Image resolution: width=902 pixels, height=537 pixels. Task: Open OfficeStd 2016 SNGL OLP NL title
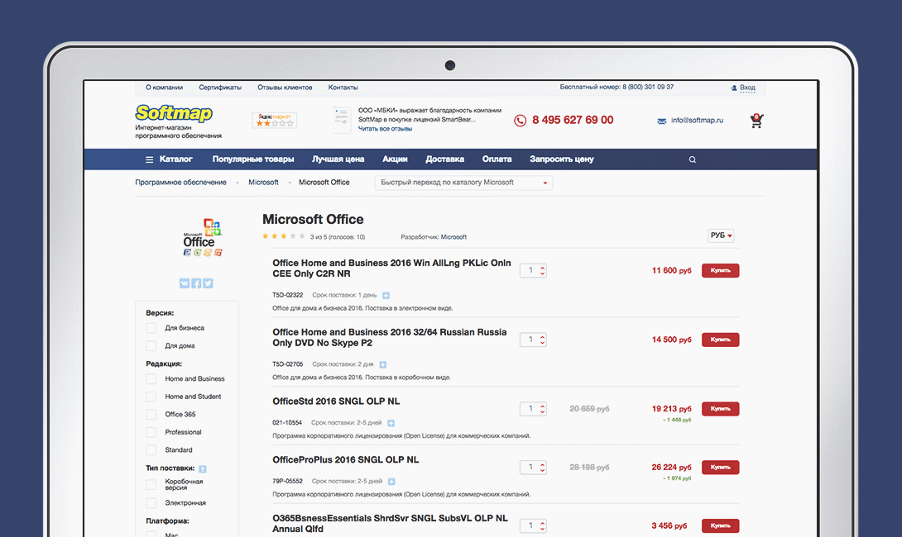[x=336, y=402]
